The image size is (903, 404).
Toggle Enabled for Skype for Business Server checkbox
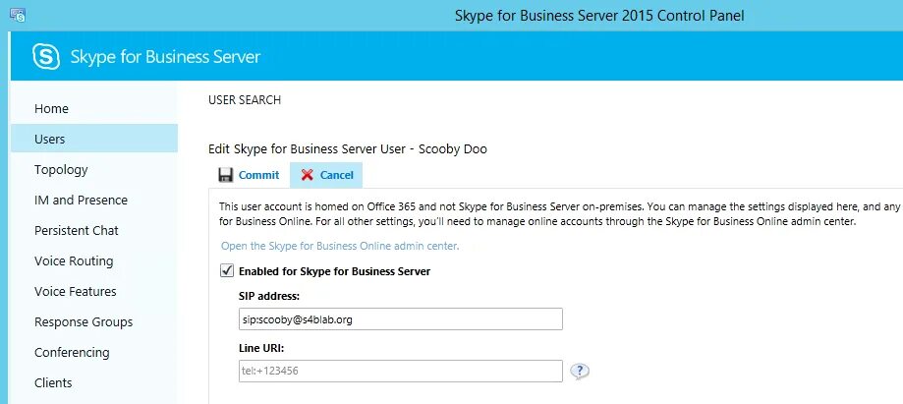(227, 270)
